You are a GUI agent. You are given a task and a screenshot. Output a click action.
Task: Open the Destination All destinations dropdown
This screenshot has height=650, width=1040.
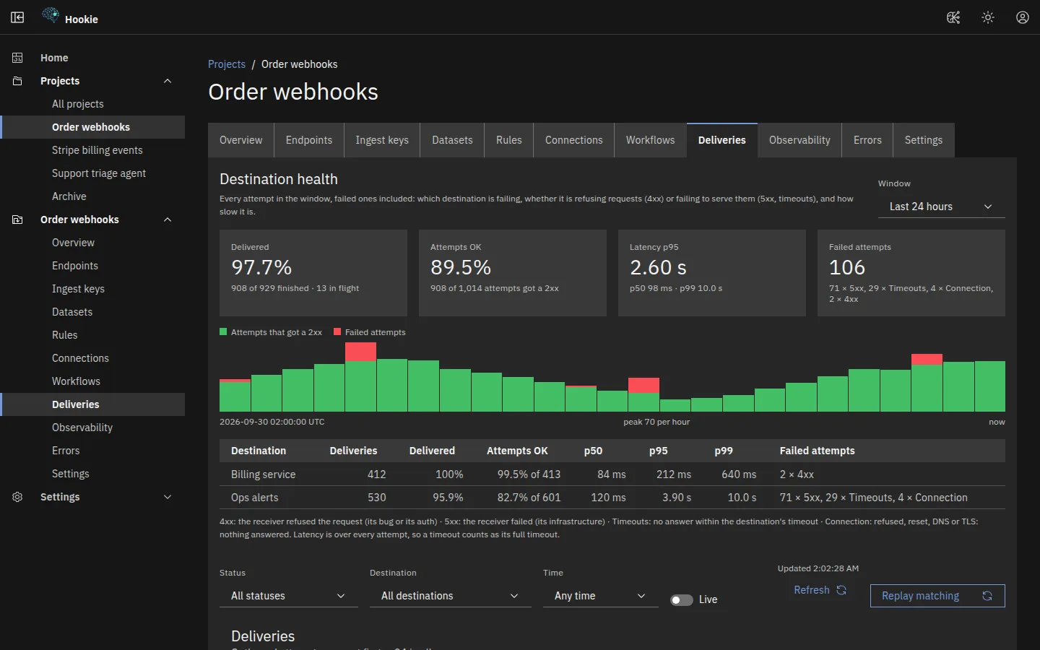click(x=451, y=596)
